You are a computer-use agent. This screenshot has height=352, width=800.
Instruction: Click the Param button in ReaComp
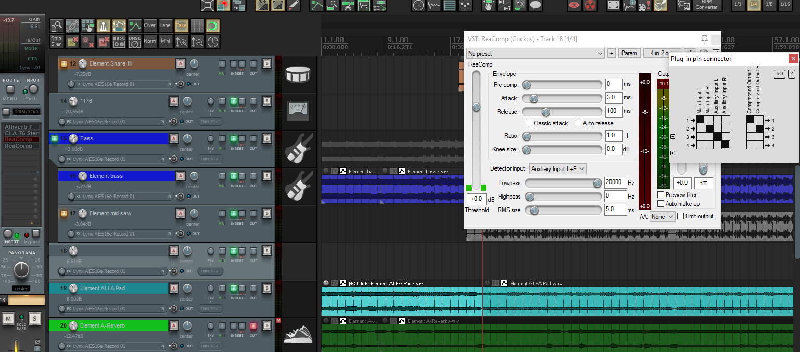pos(629,53)
